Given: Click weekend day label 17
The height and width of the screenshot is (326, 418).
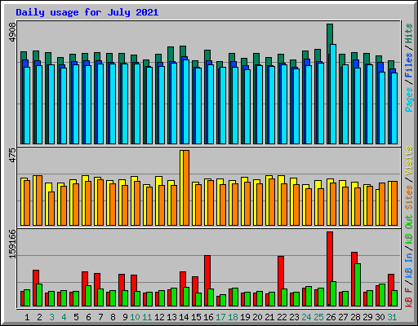Looking at the screenshot, I should coord(220,317).
